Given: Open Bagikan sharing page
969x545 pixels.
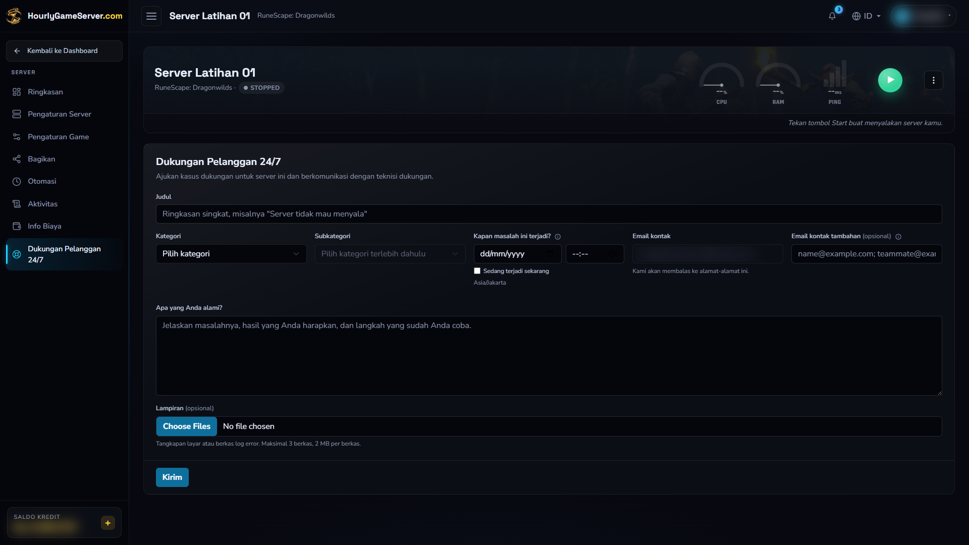Looking at the screenshot, I should pos(64,159).
